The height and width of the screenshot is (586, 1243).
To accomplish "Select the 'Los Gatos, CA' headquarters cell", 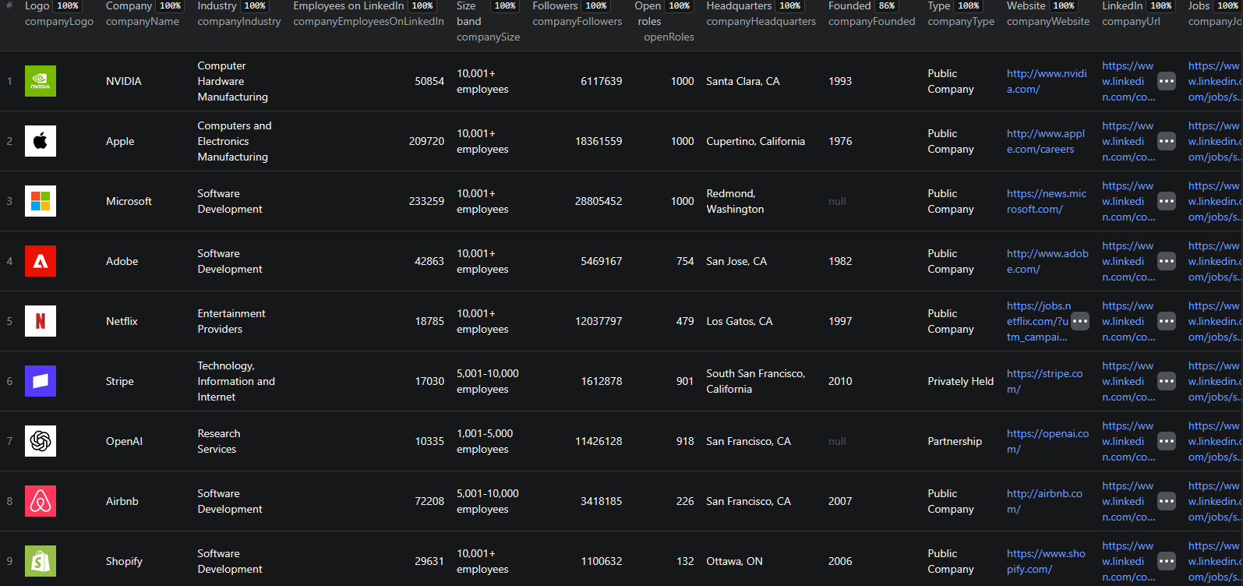I will pyautogui.click(x=740, y=321).
